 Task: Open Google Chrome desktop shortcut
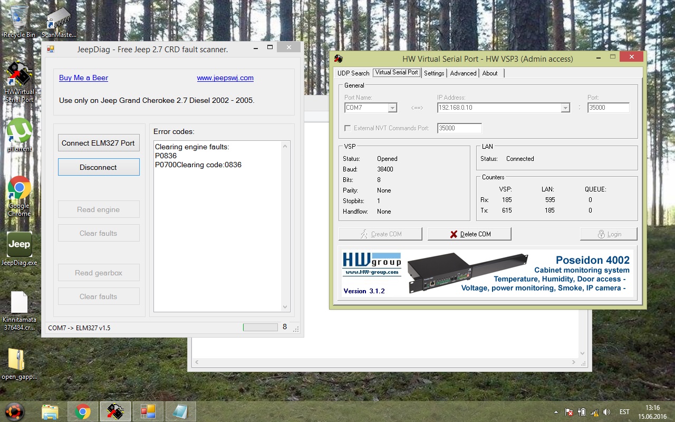pos(20,196)
